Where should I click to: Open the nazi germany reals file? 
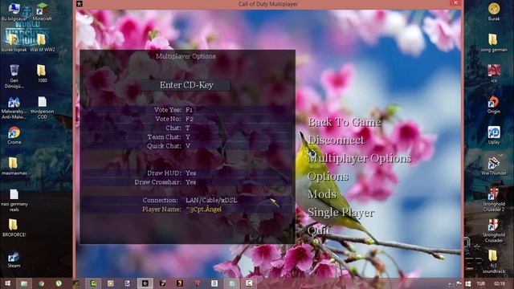pyautogui.click(x=14, y=200)
